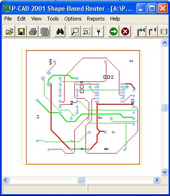Click the vertical scrollbar thumb
This screenshot has width=170, height=196.
tap(164, 107)
